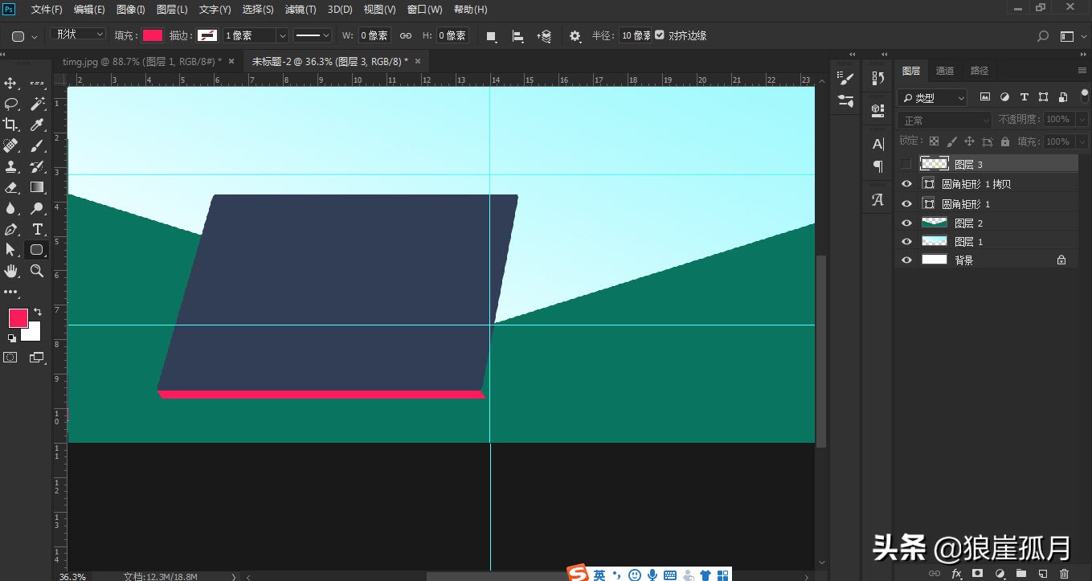Uncheck the 对齐边缘 checkbox
1092x581 pixels.
[x=660, y=35]
